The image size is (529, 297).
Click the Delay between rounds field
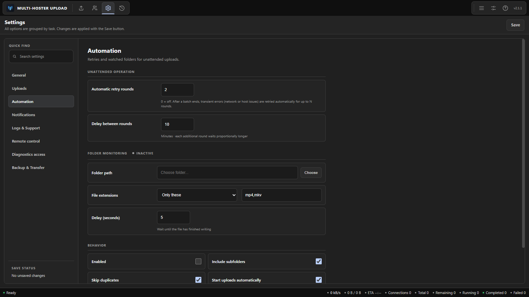pos(178,124)
